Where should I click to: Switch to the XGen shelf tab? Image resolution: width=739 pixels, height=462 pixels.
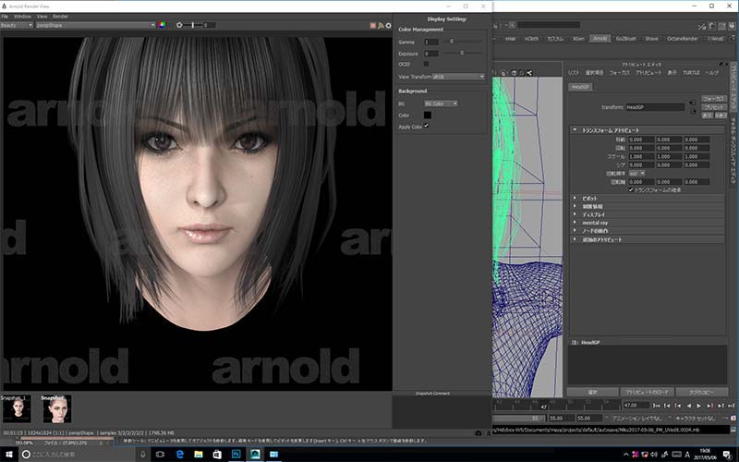coord(578,39)
